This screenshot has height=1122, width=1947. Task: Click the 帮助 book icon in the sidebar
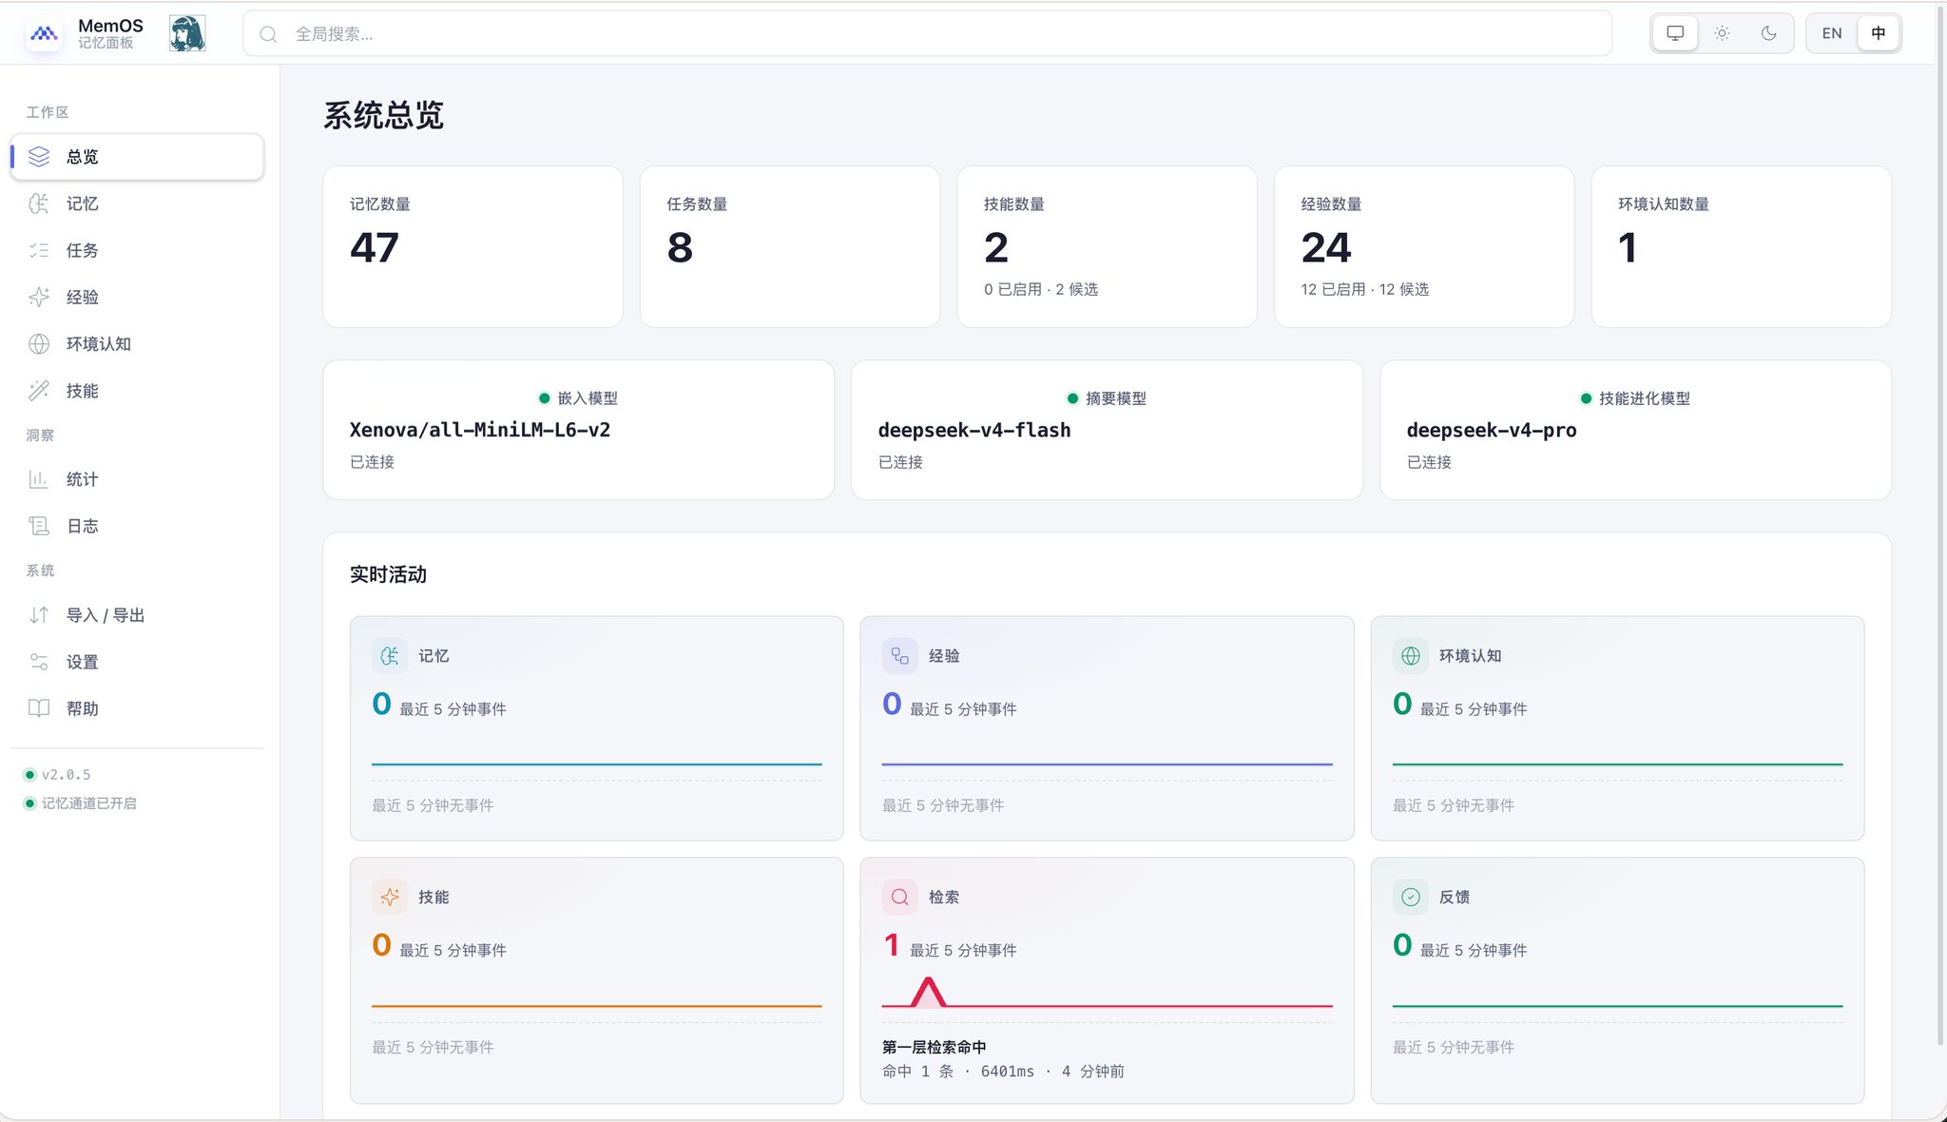(x=39, y=708)
